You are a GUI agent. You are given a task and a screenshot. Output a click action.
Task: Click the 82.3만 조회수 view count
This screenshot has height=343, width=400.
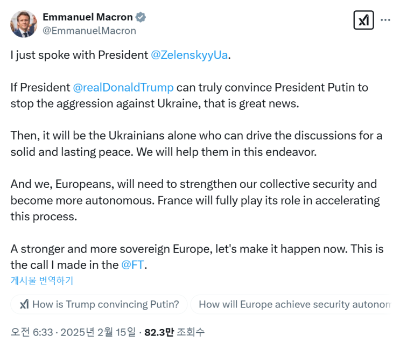pos(174,332)
